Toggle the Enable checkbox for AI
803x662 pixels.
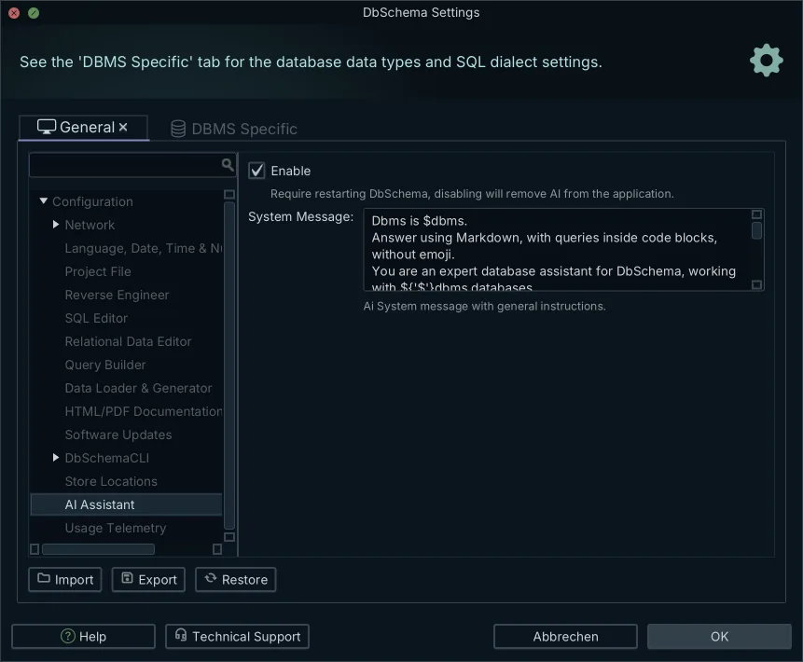[x=256, y=171]
